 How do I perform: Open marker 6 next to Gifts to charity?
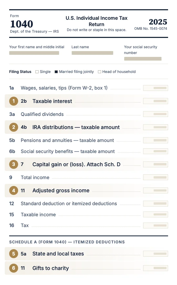(x=14, y=268)
